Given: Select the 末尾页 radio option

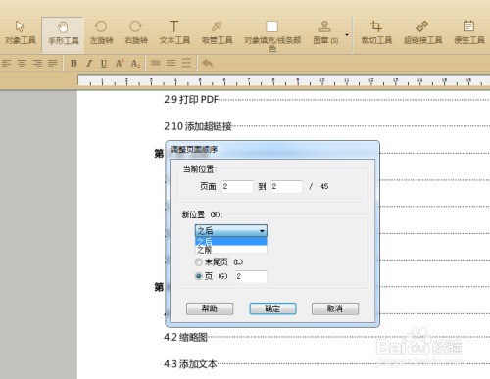Looking at the screenshot, I should [x=198, y=262].
